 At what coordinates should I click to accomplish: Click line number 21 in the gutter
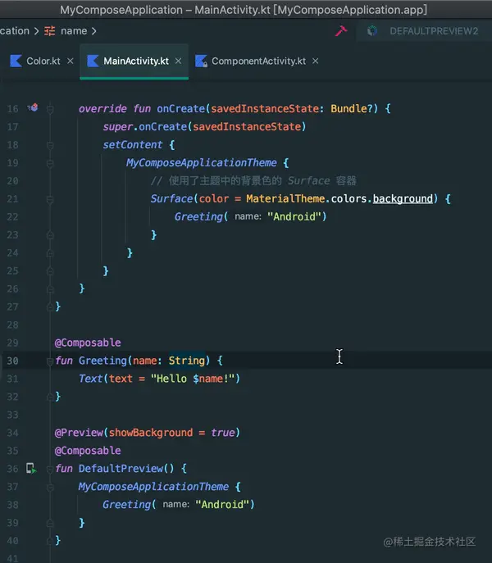pos(12,198)
